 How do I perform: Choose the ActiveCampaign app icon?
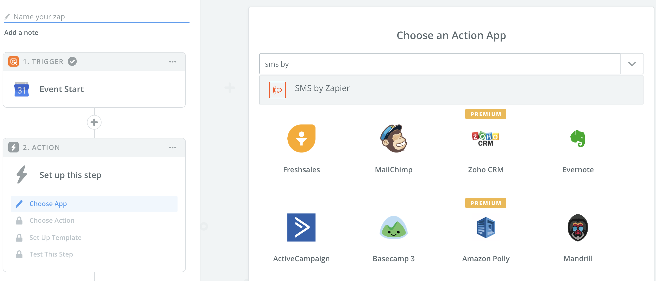[x=301, y=227]
